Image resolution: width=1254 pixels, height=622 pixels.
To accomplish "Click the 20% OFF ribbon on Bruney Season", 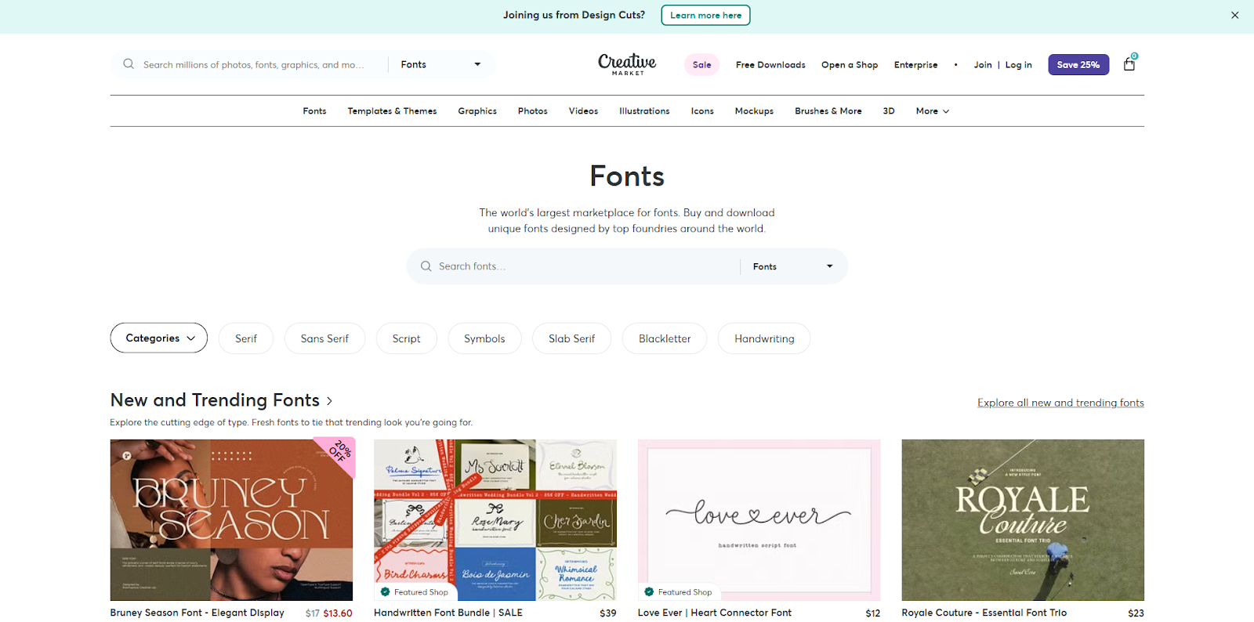I will (x=340, y=452).
